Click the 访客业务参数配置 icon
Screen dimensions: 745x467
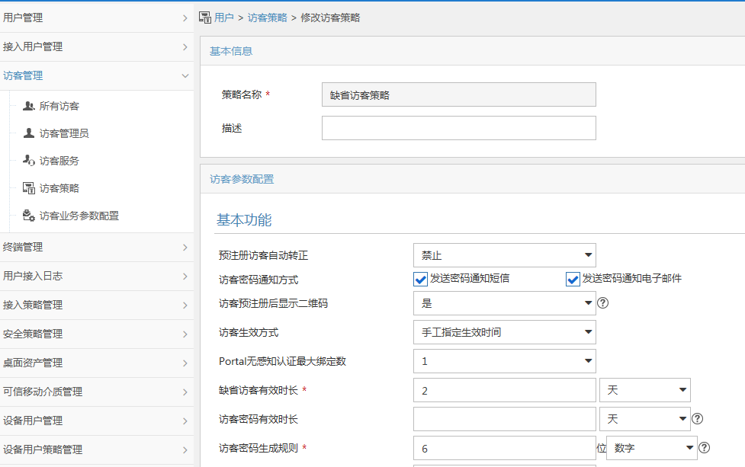tap(29, 216)
